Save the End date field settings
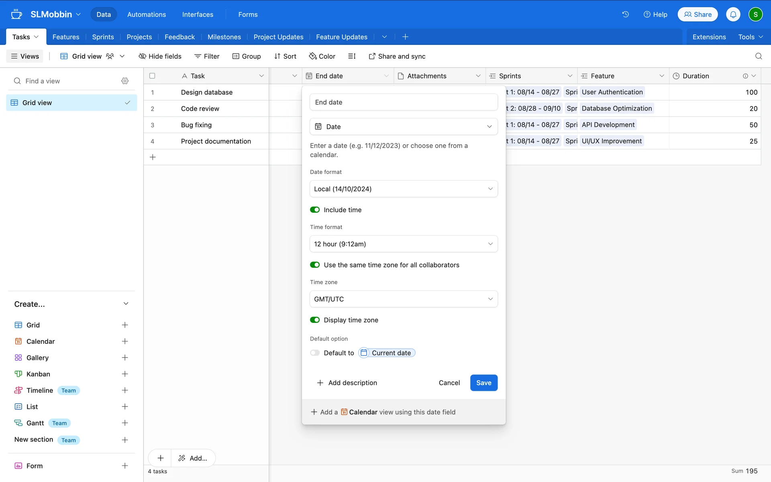Image resolution: width=771 pixels, height=482 pixels. click(483, 383)
